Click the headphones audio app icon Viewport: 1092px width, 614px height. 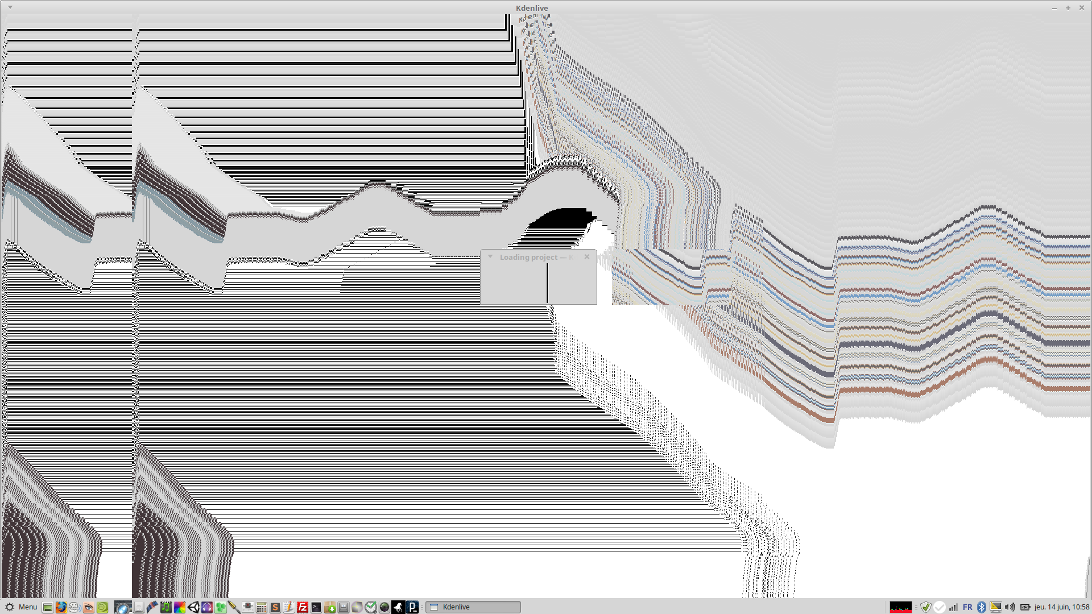pos(207,607)
